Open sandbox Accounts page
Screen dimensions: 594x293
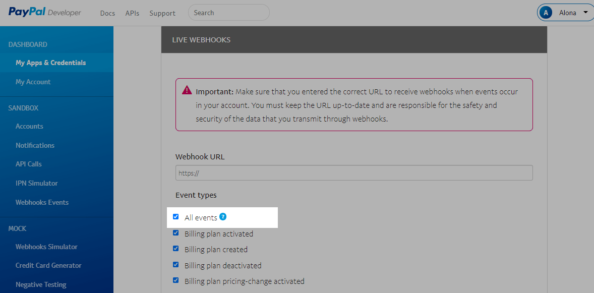click(29, 126)
